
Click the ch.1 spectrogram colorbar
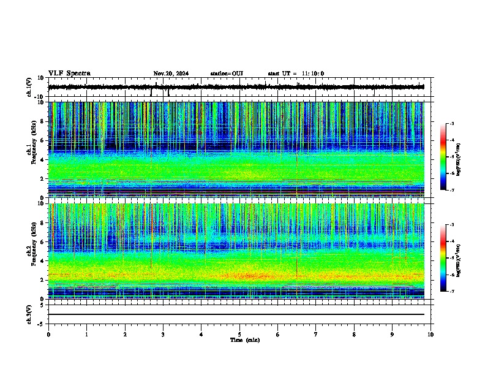pos(443,157)
